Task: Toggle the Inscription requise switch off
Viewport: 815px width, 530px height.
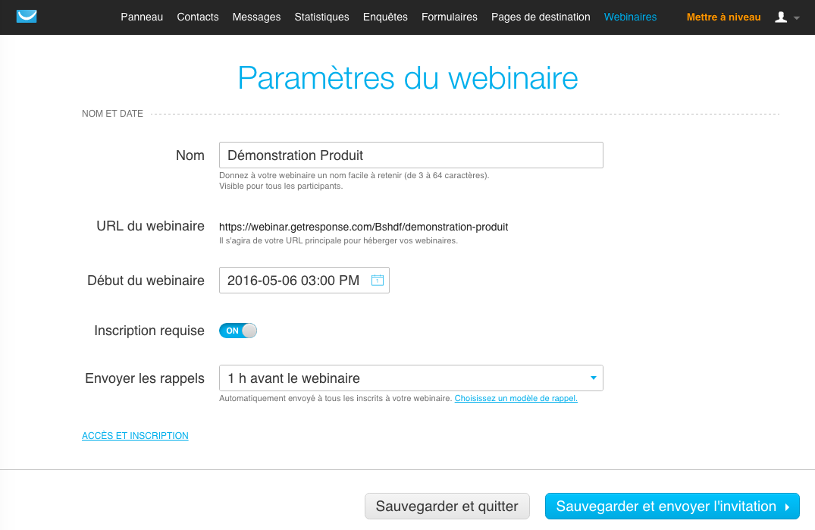Action: tap(238, 331)
